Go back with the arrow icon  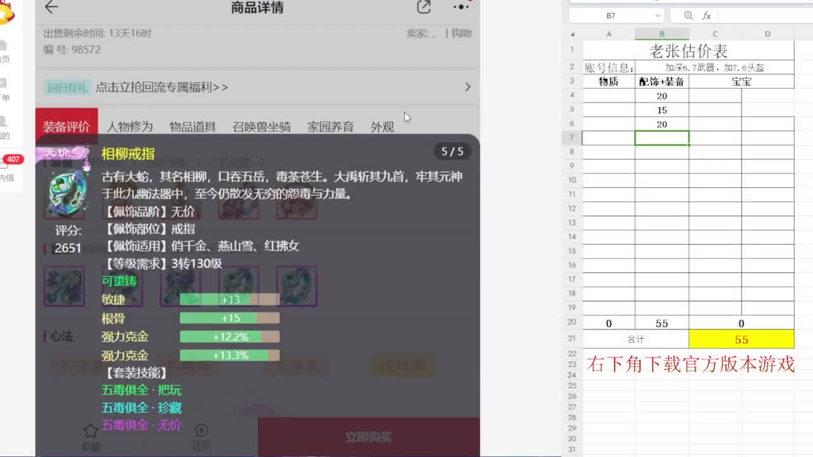click(51, 8)
